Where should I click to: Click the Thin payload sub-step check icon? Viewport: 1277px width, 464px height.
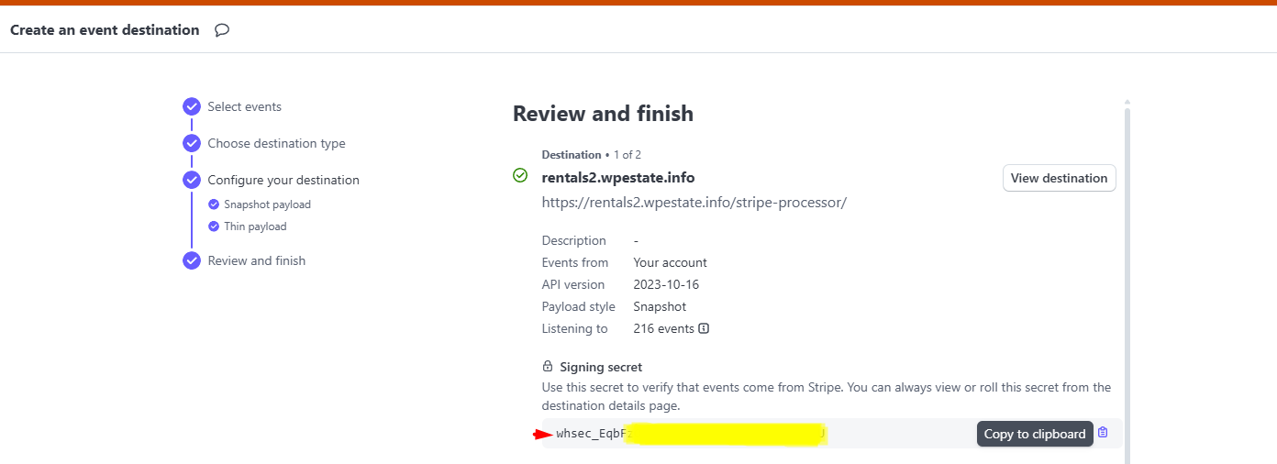(x=214, y=226)
